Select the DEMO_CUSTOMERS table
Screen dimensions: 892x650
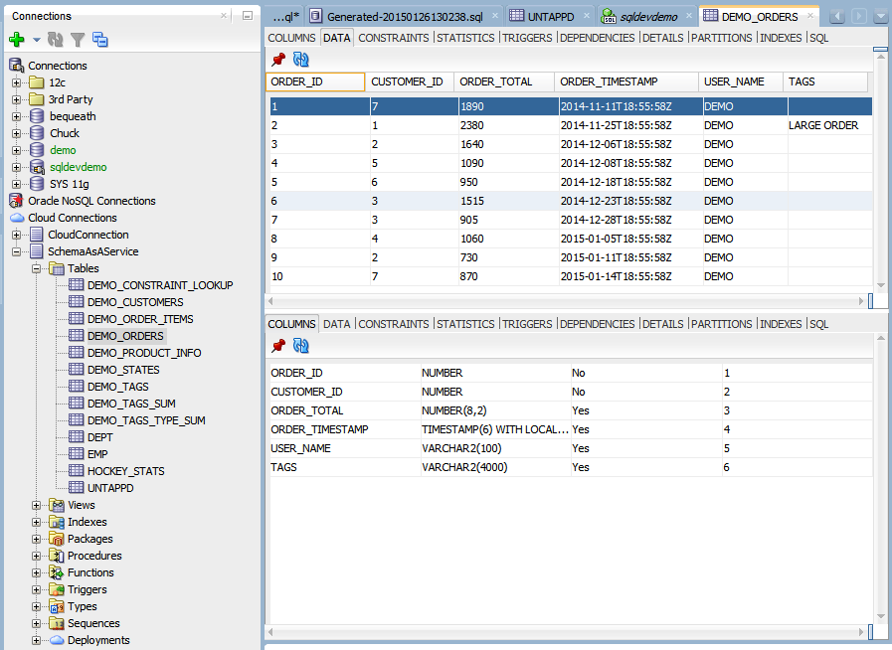click(136, 301)
